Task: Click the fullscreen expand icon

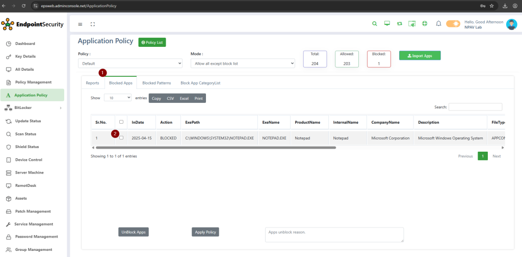Action: pos(93,24)
